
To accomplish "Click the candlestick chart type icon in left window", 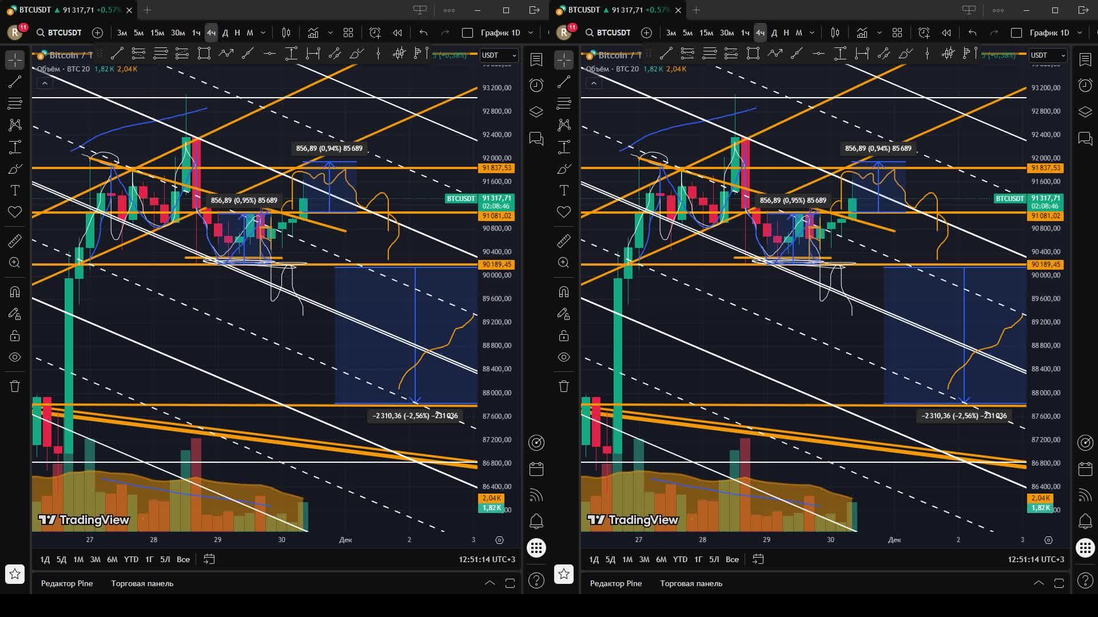I will [286, 33].
